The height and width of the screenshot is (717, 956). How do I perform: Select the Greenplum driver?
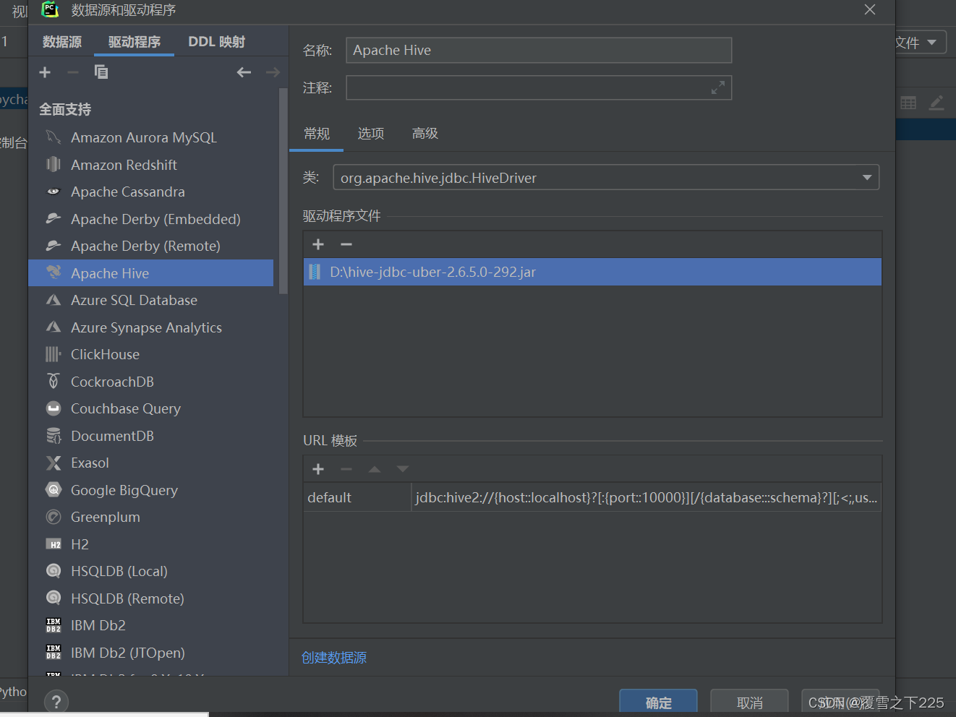pyautogui.click(x=150, y=517)
